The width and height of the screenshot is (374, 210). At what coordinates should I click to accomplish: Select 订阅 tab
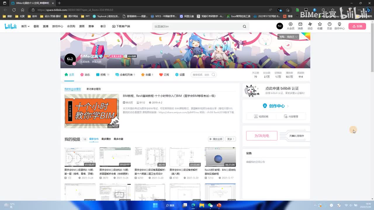pos(164,75)
